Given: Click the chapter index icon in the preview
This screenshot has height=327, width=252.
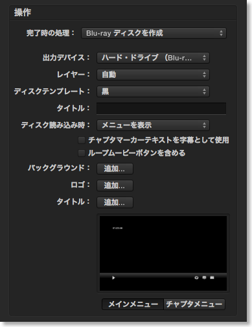Looking at the screenshot, I should point(212,278).
